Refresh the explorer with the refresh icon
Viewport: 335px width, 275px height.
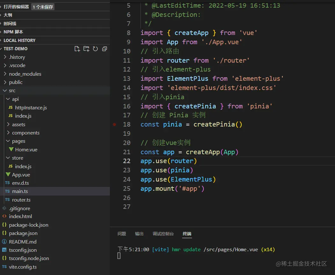coord(95,49)
